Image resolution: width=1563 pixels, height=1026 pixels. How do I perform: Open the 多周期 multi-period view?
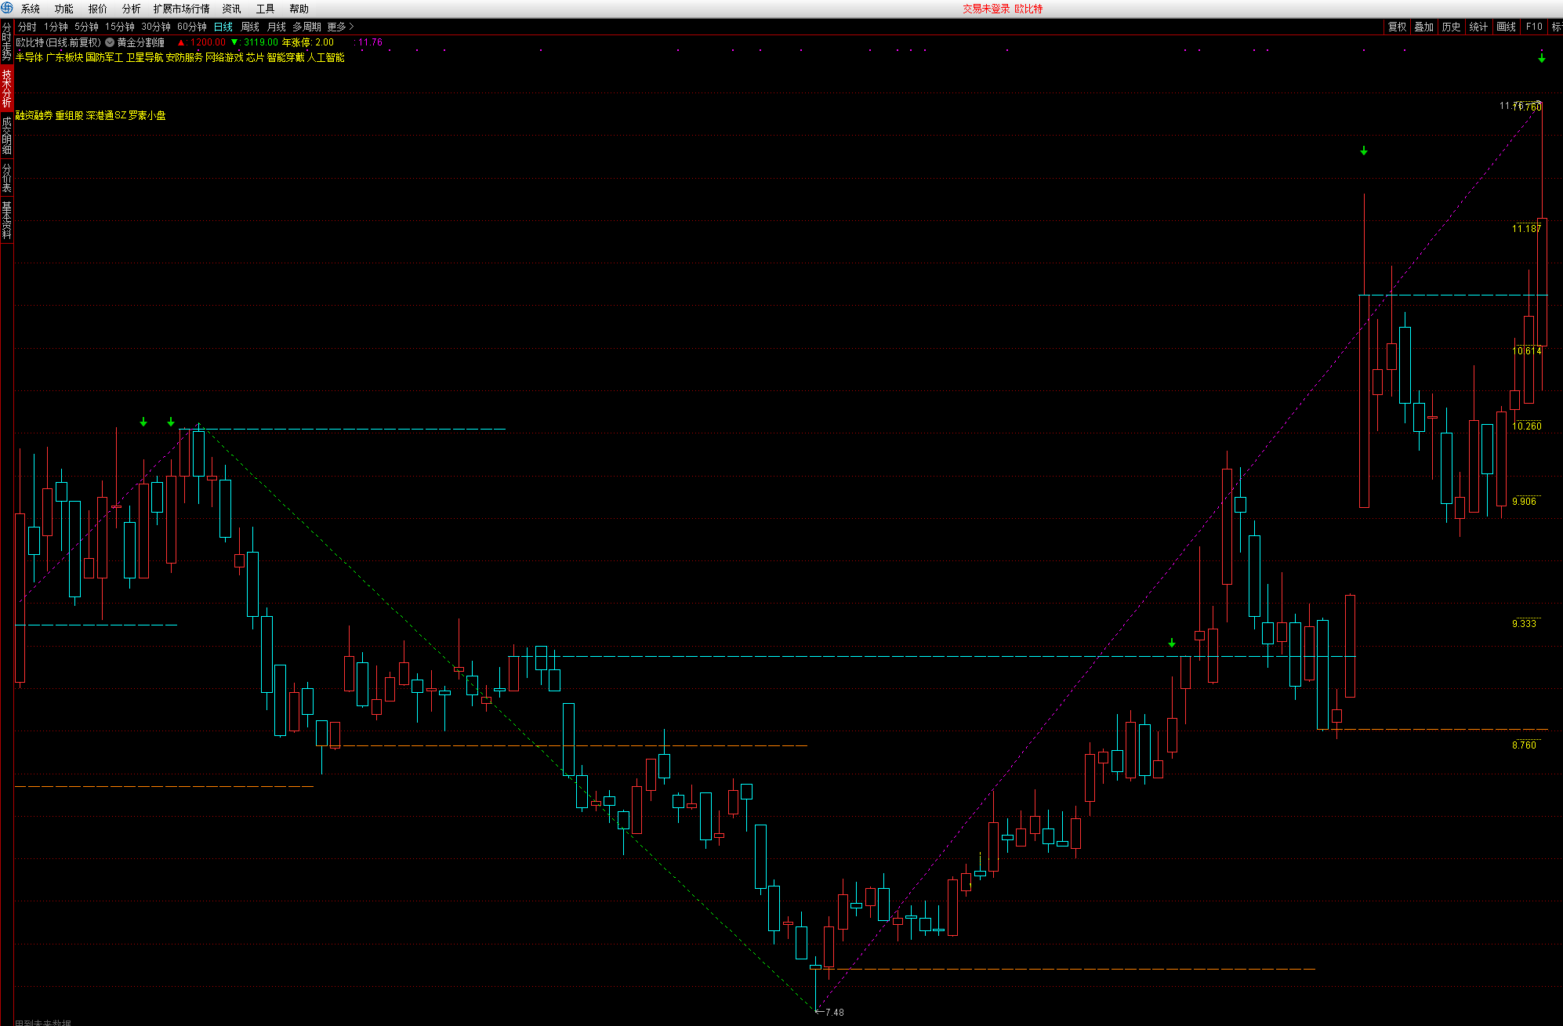click(307, 27)
